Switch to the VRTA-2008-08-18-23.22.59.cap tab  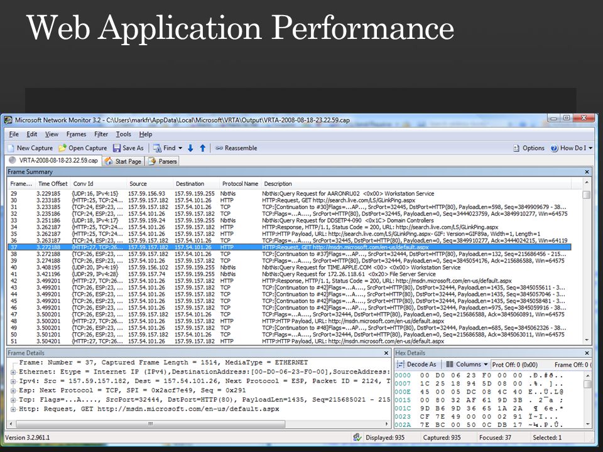(x=54, y=161)
